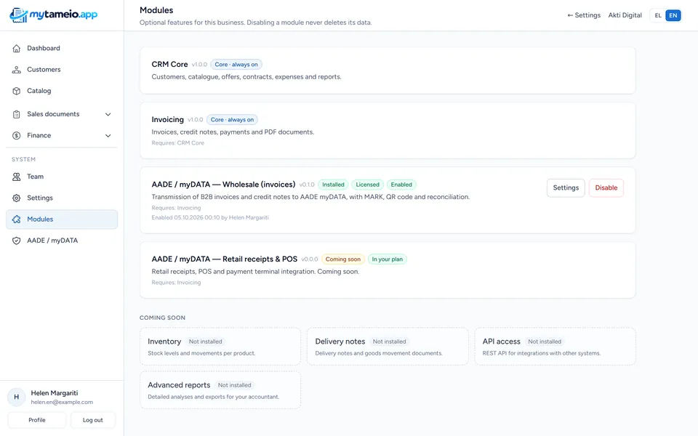The width and height of the screenshot is (698, 436).
Task: Click the helen.en@example.com email
Action: click(x=62, y=402)
